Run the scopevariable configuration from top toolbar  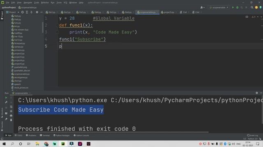[233, 7]
